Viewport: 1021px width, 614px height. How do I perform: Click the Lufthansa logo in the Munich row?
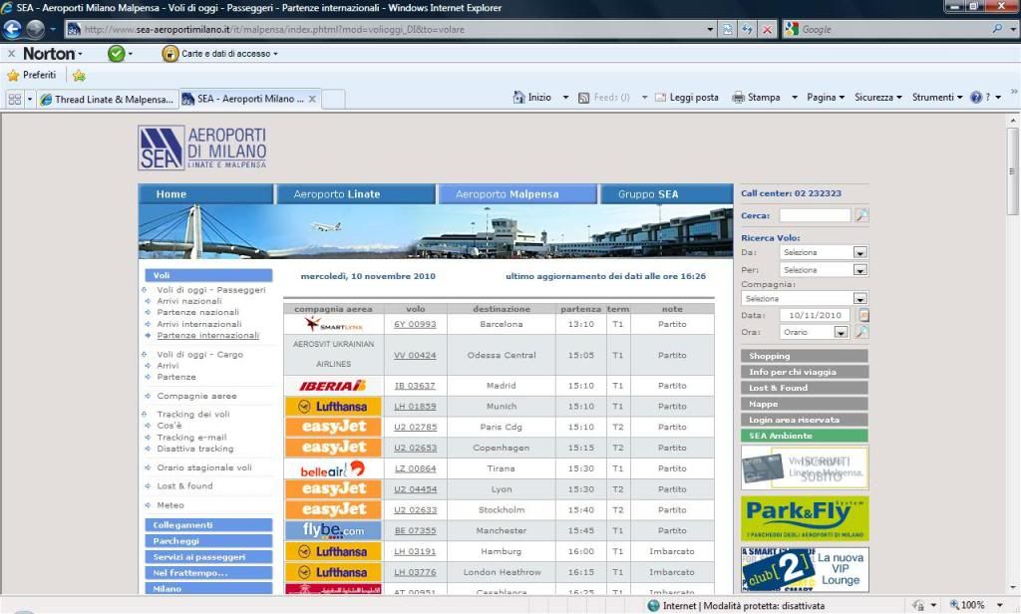[x=333, y=407]
